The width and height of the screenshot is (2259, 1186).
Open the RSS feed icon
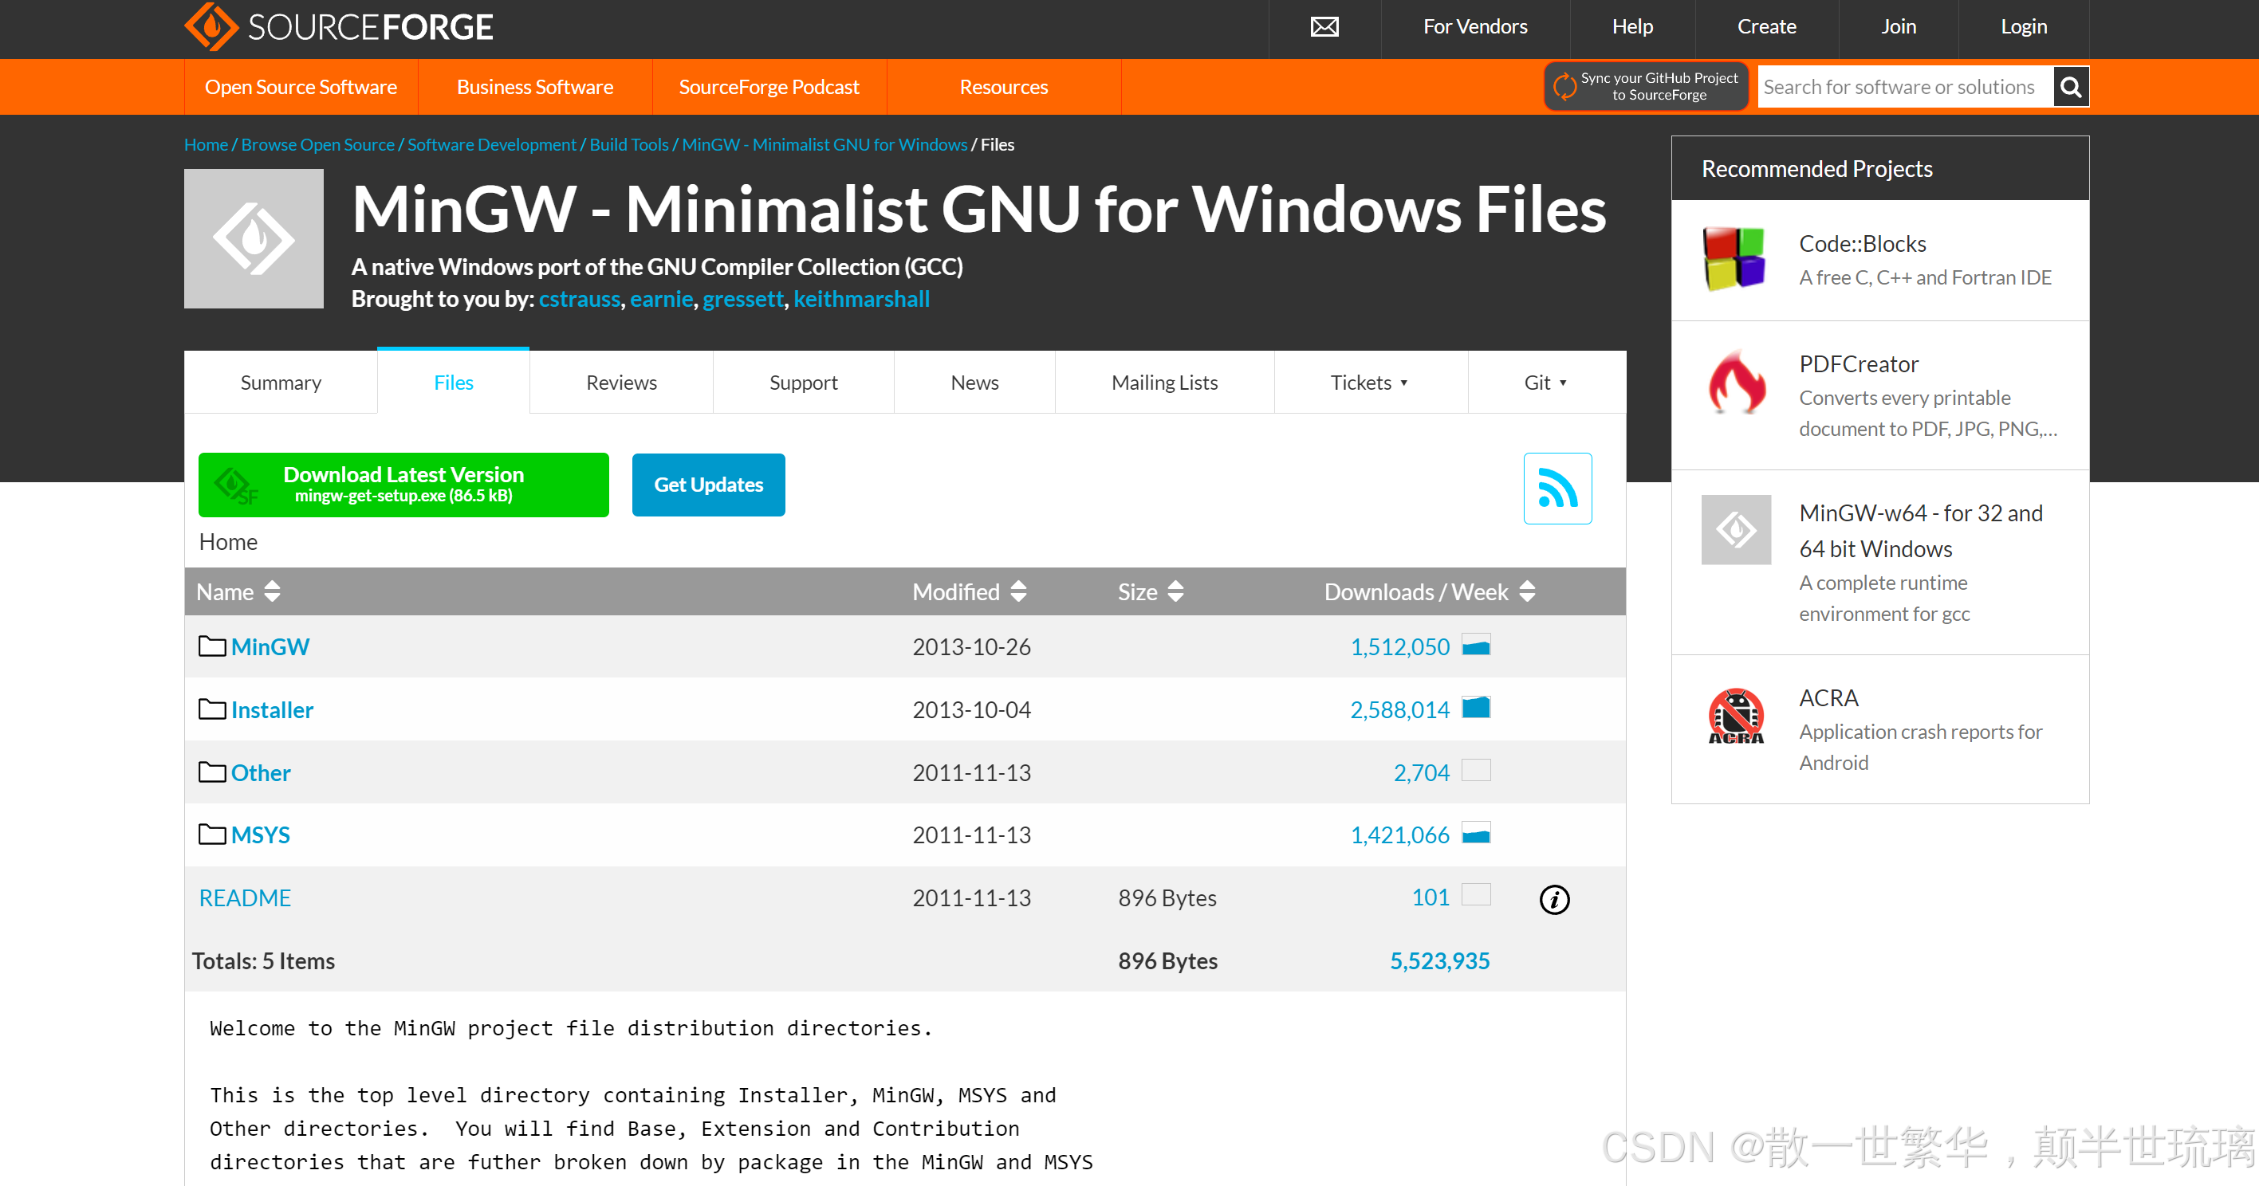click(1557, 489)
